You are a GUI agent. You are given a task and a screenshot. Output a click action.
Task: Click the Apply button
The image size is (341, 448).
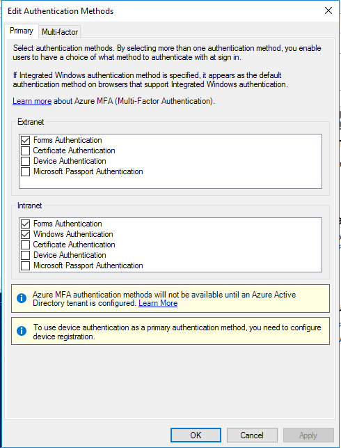pyautogui.click(x=308, y=435)
